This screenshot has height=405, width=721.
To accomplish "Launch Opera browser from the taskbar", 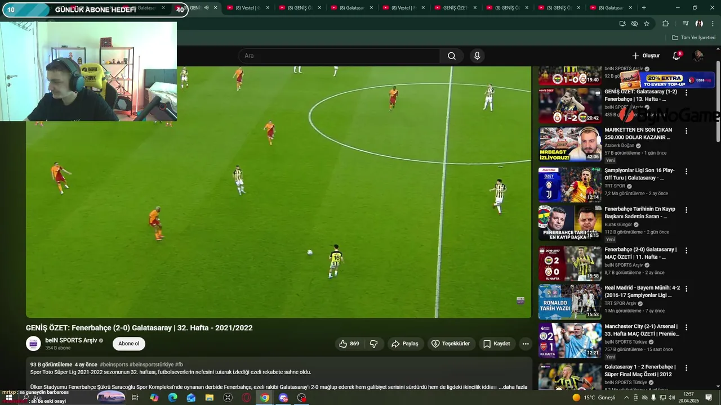I will click(x=246, y=398).
